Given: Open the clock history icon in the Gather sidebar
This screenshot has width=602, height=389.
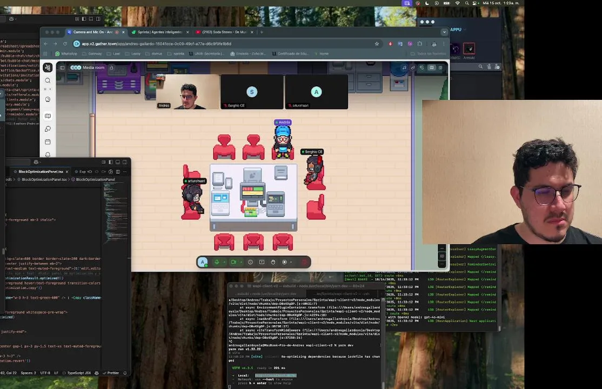Looking at the screenshot, I should coord(48,99).
